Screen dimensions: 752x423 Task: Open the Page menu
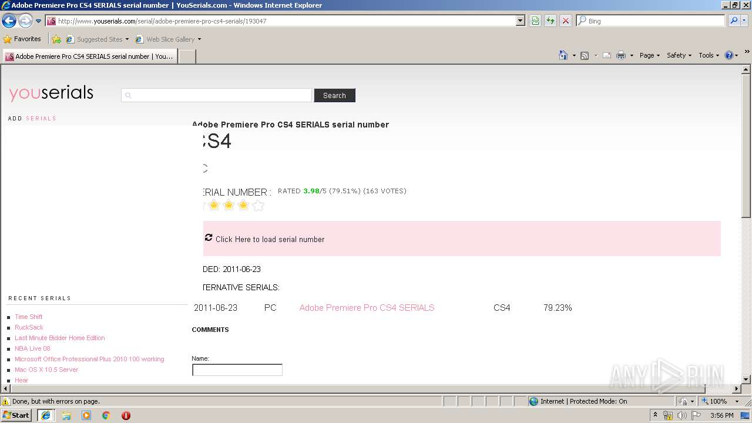pyautogui.click(x=649, y=55)
